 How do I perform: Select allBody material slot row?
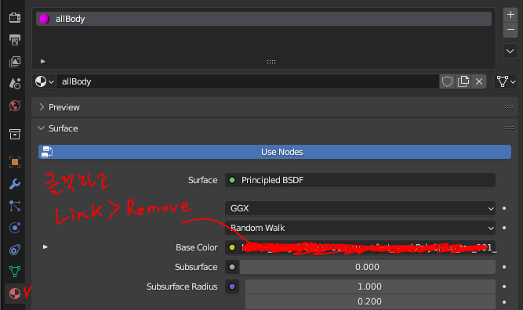click(263, 19)
